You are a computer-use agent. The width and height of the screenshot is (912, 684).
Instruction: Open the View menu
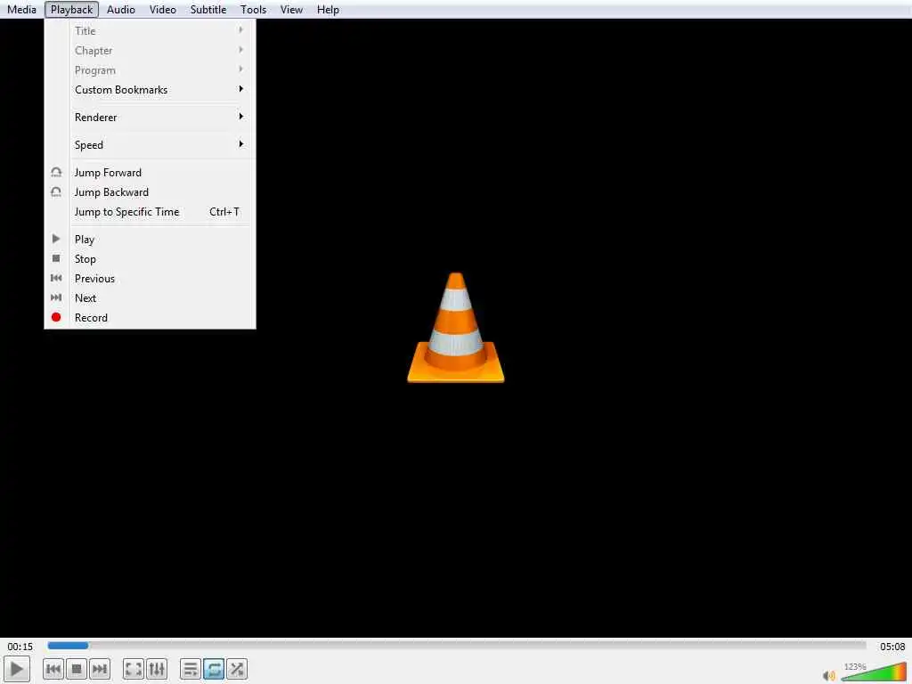(291, 9)
